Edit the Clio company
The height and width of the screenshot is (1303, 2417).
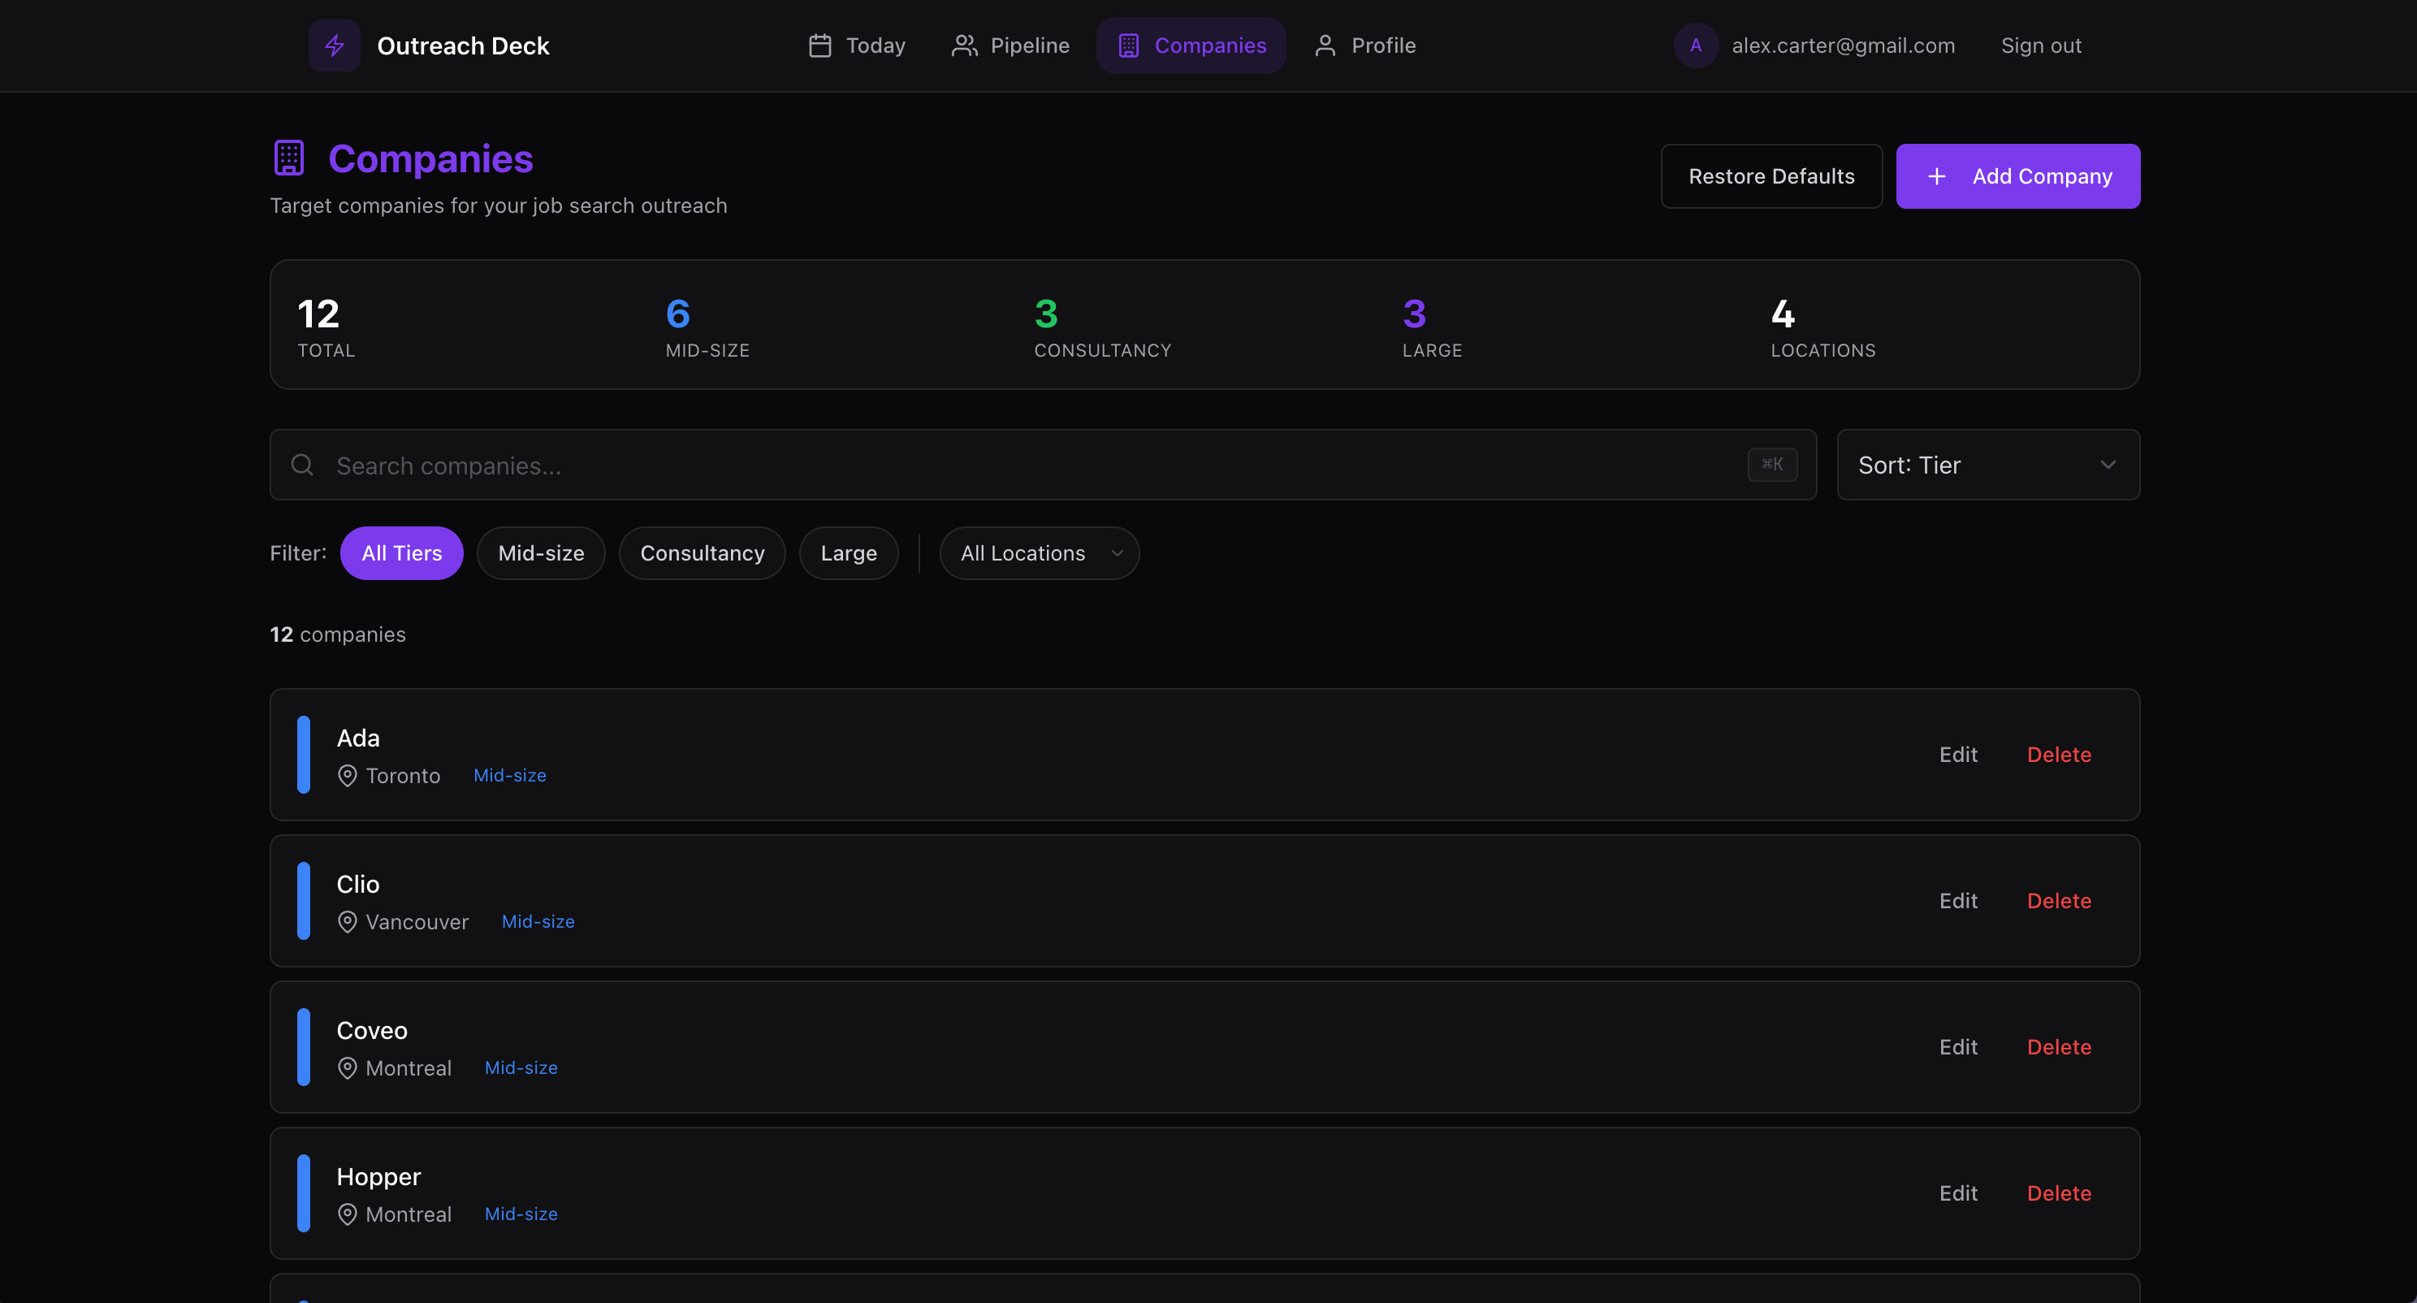click(x=1958, y=901)
